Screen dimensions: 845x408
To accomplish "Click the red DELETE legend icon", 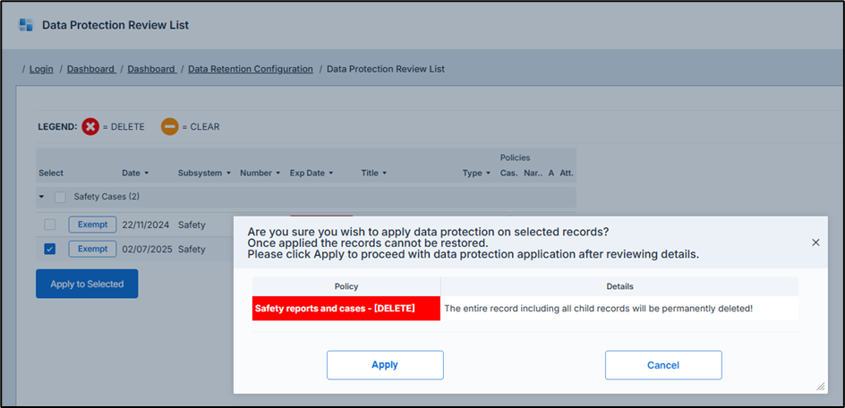I will pyautogui.click(x=90, y=127).
